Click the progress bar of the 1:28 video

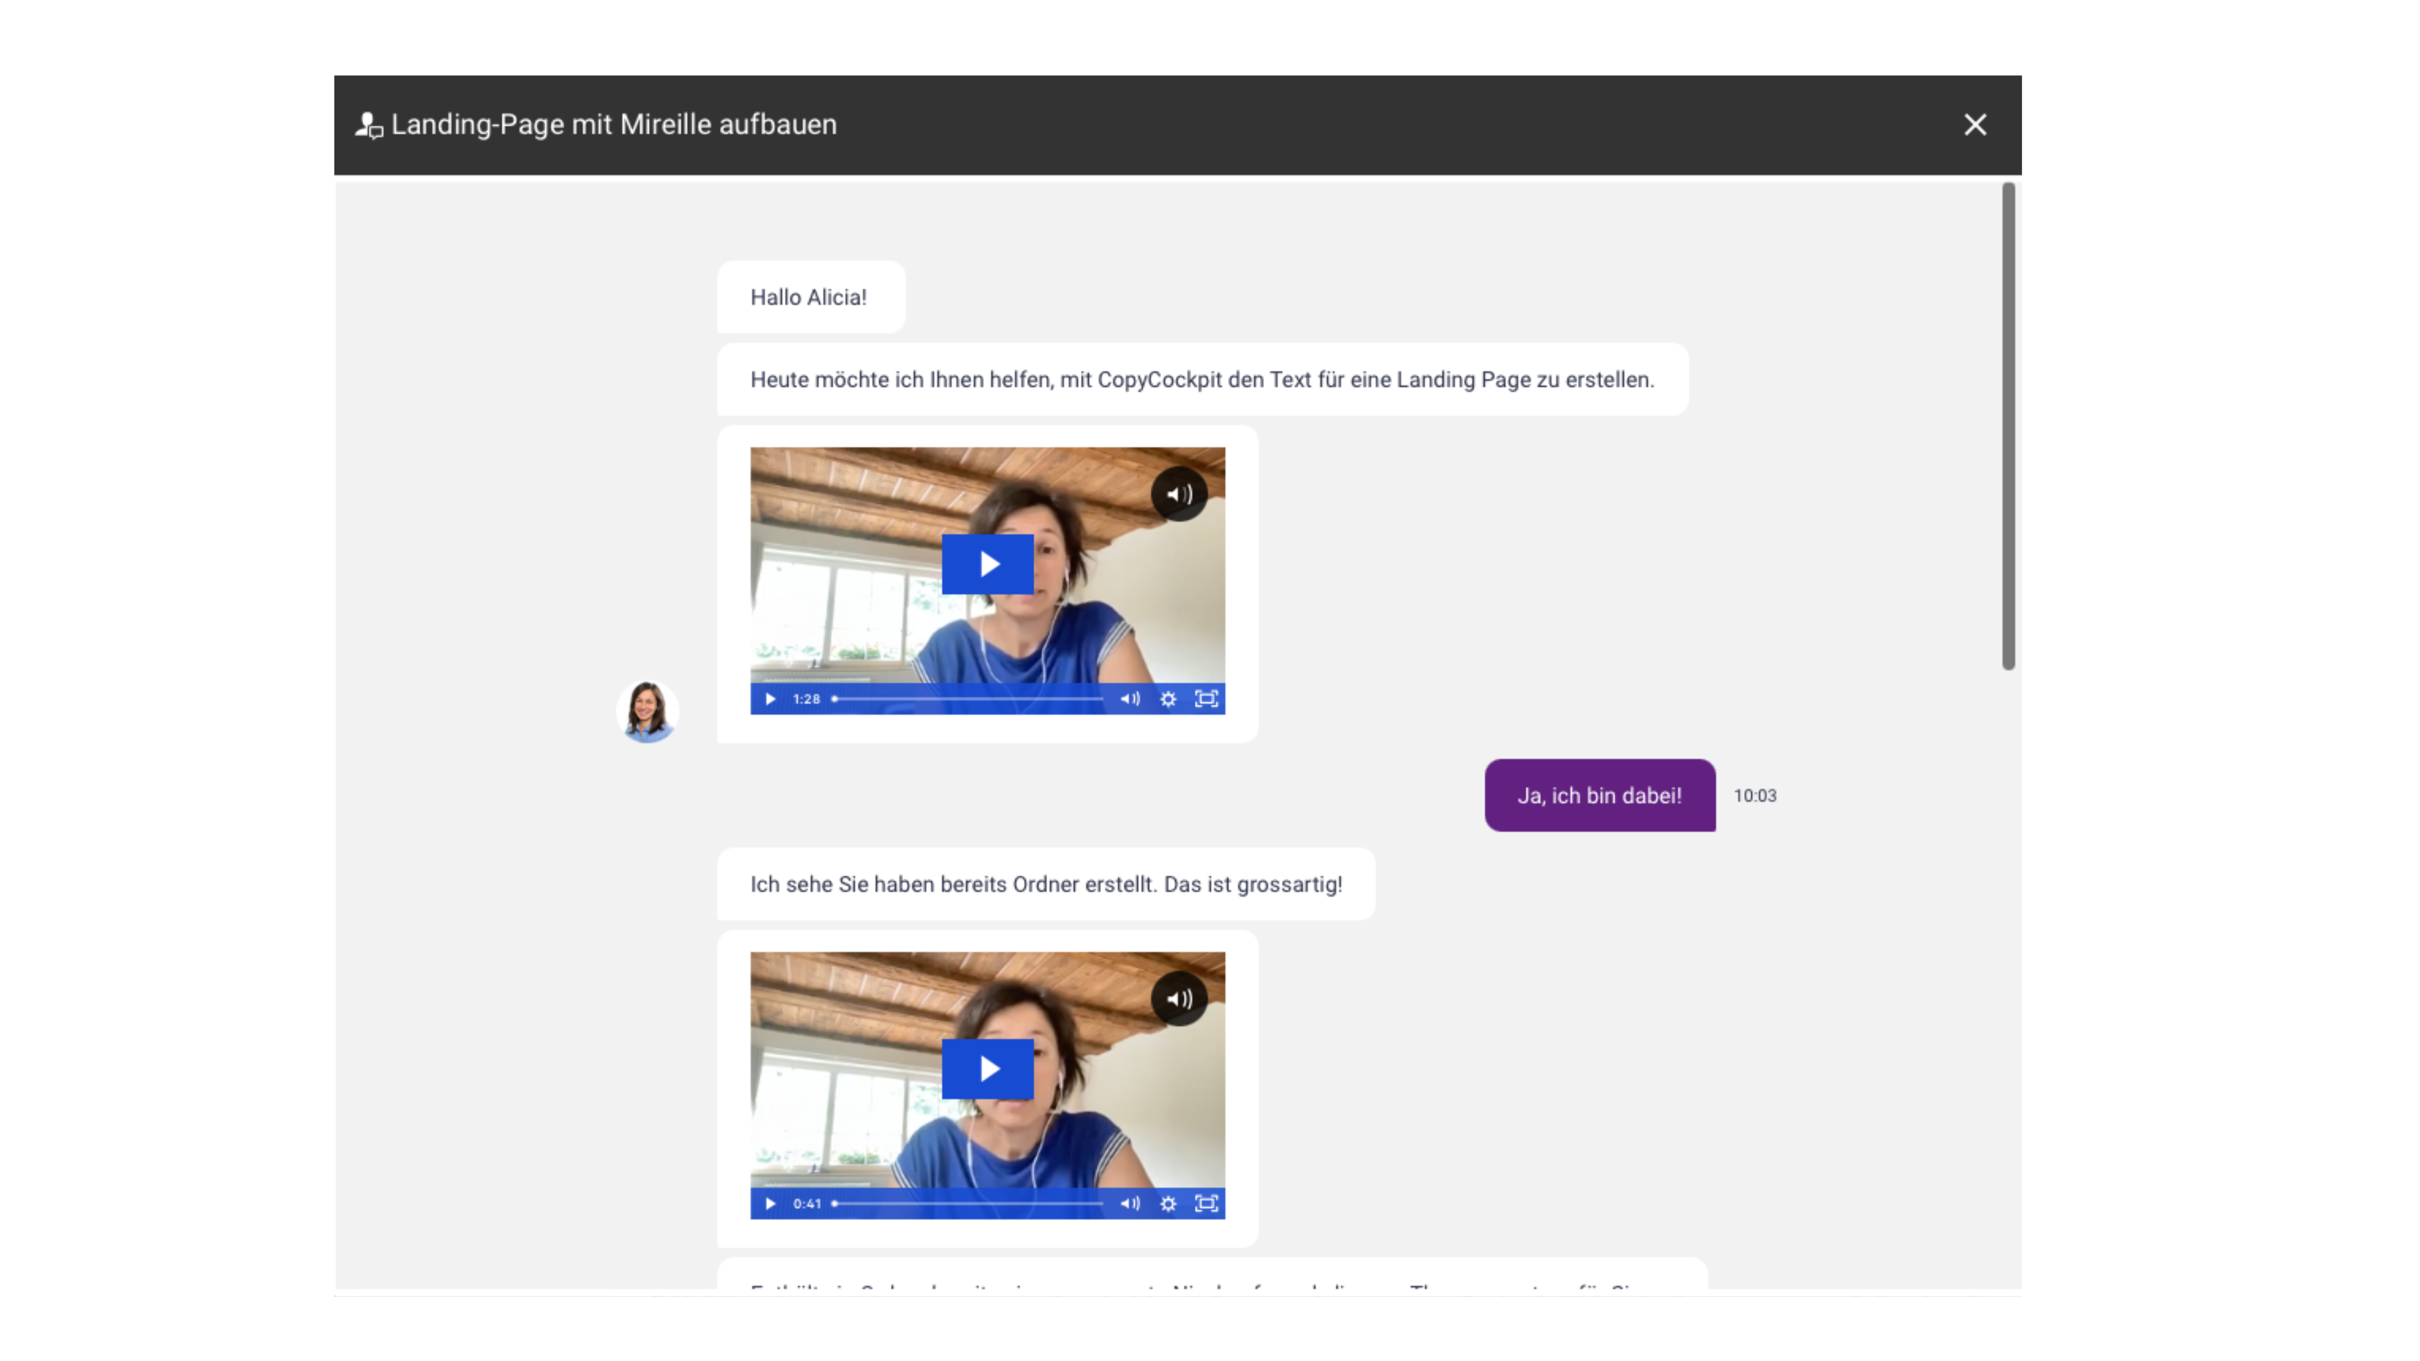(968, 699)
